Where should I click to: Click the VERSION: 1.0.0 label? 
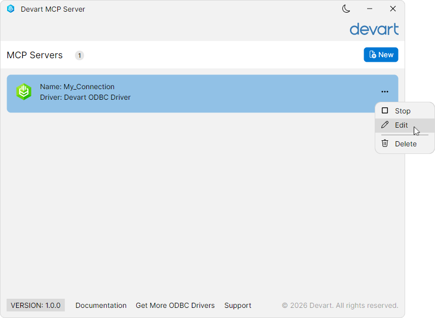pyautogui.click(x=35, y=305)
